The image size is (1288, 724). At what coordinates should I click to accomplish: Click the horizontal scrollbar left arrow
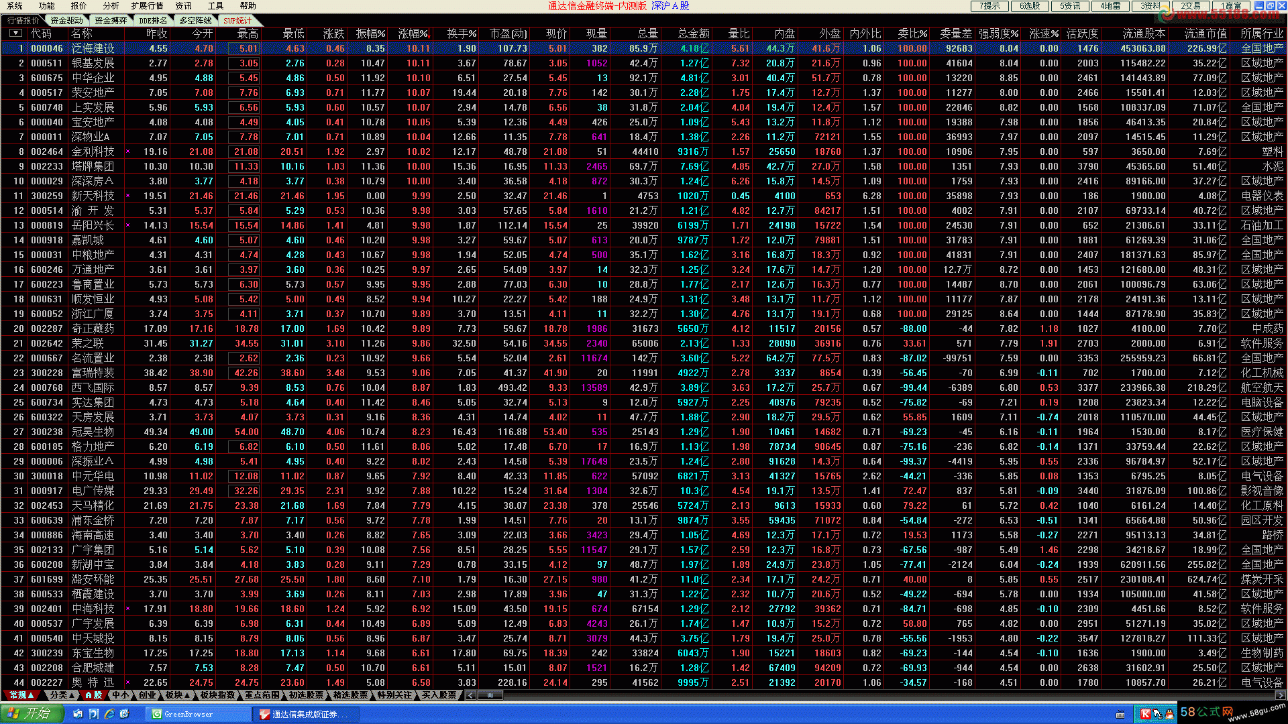471,695
